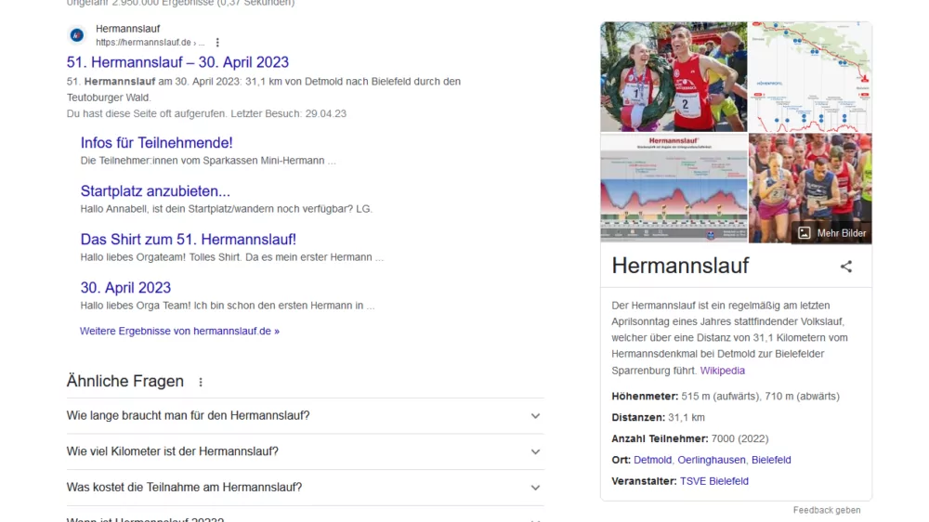This screenshot has height=522, width=929.
Task: Open the '30. April 2023' sitelink
Action: tap(125, 287)
